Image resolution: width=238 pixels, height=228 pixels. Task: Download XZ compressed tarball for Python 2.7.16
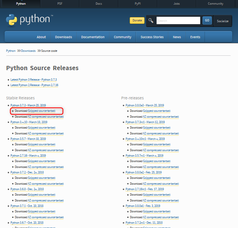pyautogui.click(x=46, y=167)
